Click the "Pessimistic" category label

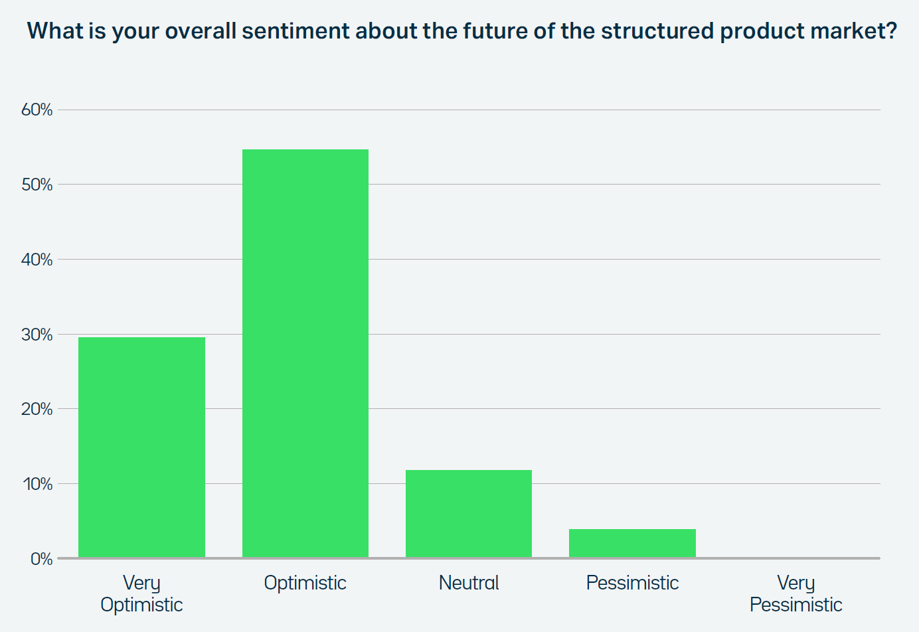tap(632, 583)
